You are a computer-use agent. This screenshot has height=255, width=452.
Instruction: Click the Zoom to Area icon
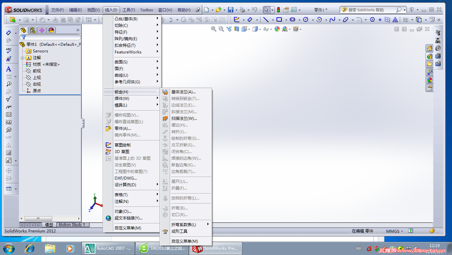click(x=221, y=29)
